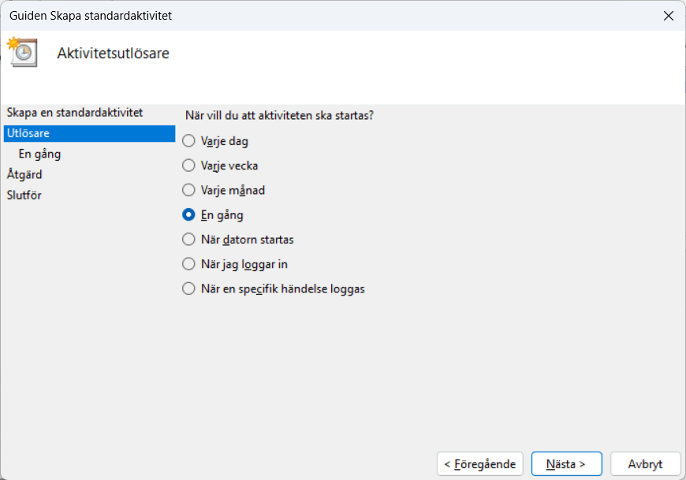Click the task scheduler clock icon in header

click(x=23, y=52)
